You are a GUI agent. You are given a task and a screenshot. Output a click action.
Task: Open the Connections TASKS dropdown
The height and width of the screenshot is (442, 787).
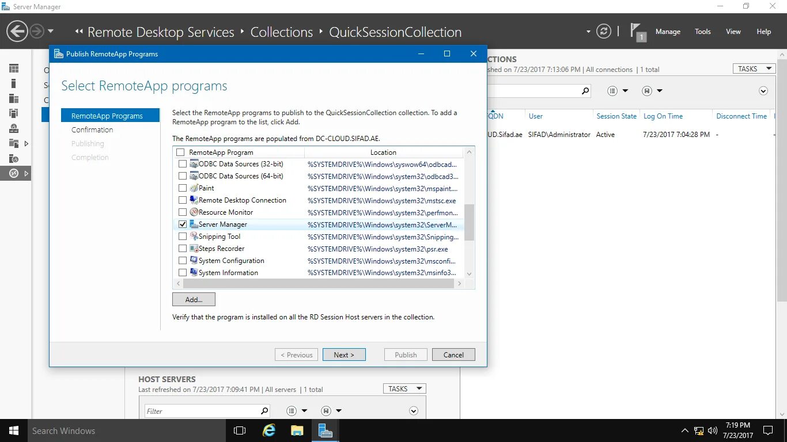click(754, 68)
